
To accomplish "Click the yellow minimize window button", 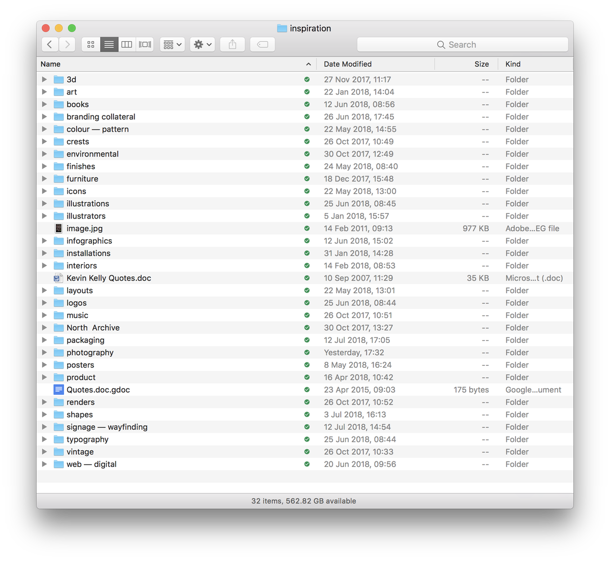I will (58, 28).
